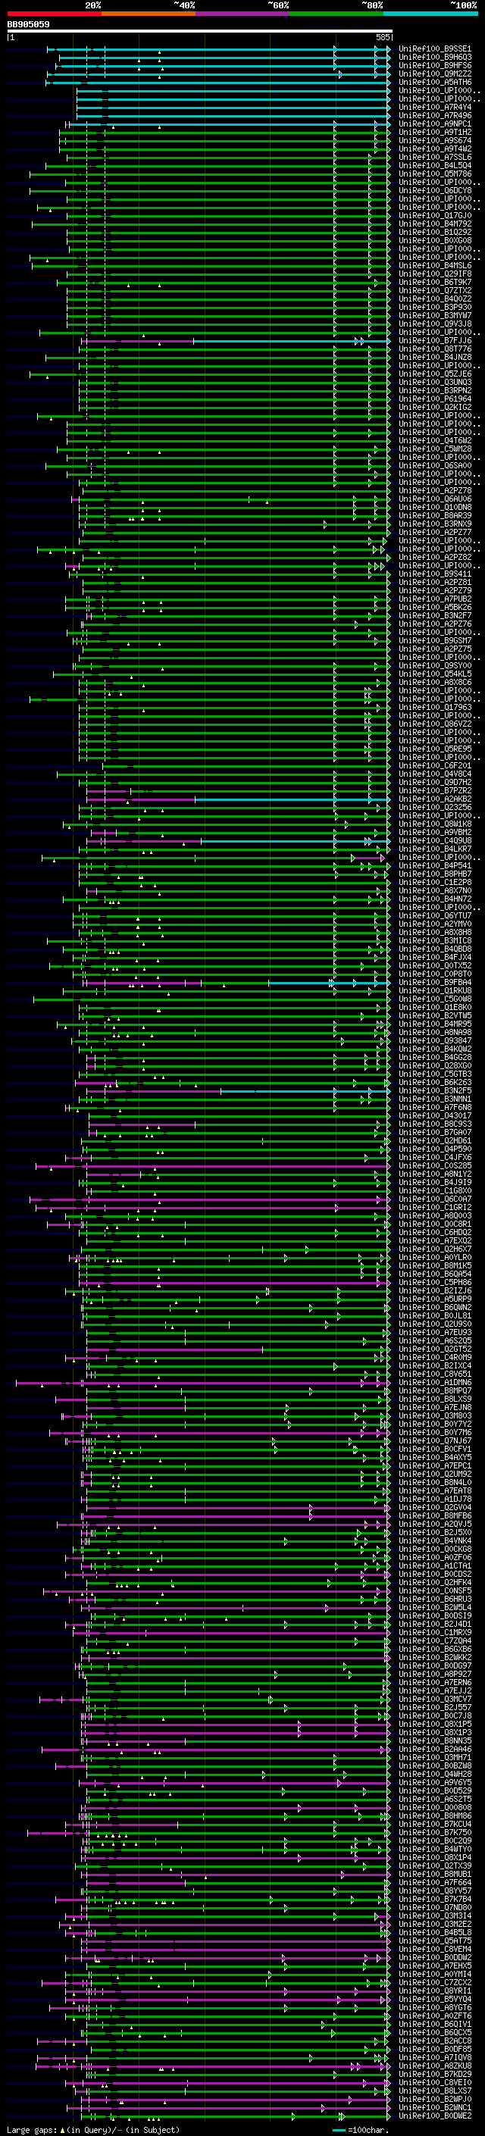The image size is (485, 2136).
Task: Select hit label UniRef100_B3N2F5
Action: click(x=435, y=1090)
